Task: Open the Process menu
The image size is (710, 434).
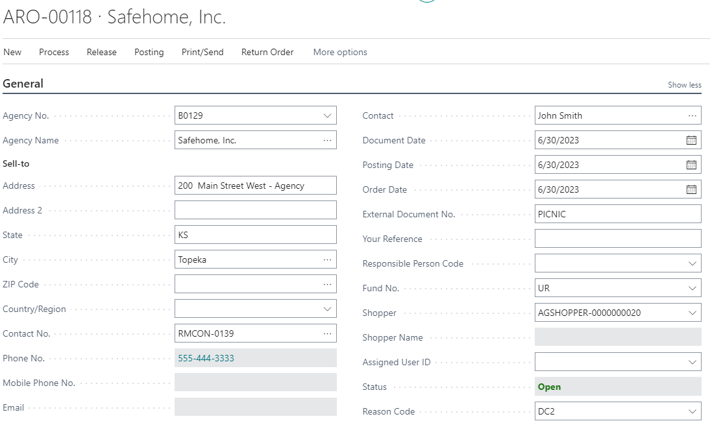Action: point(54,52)
